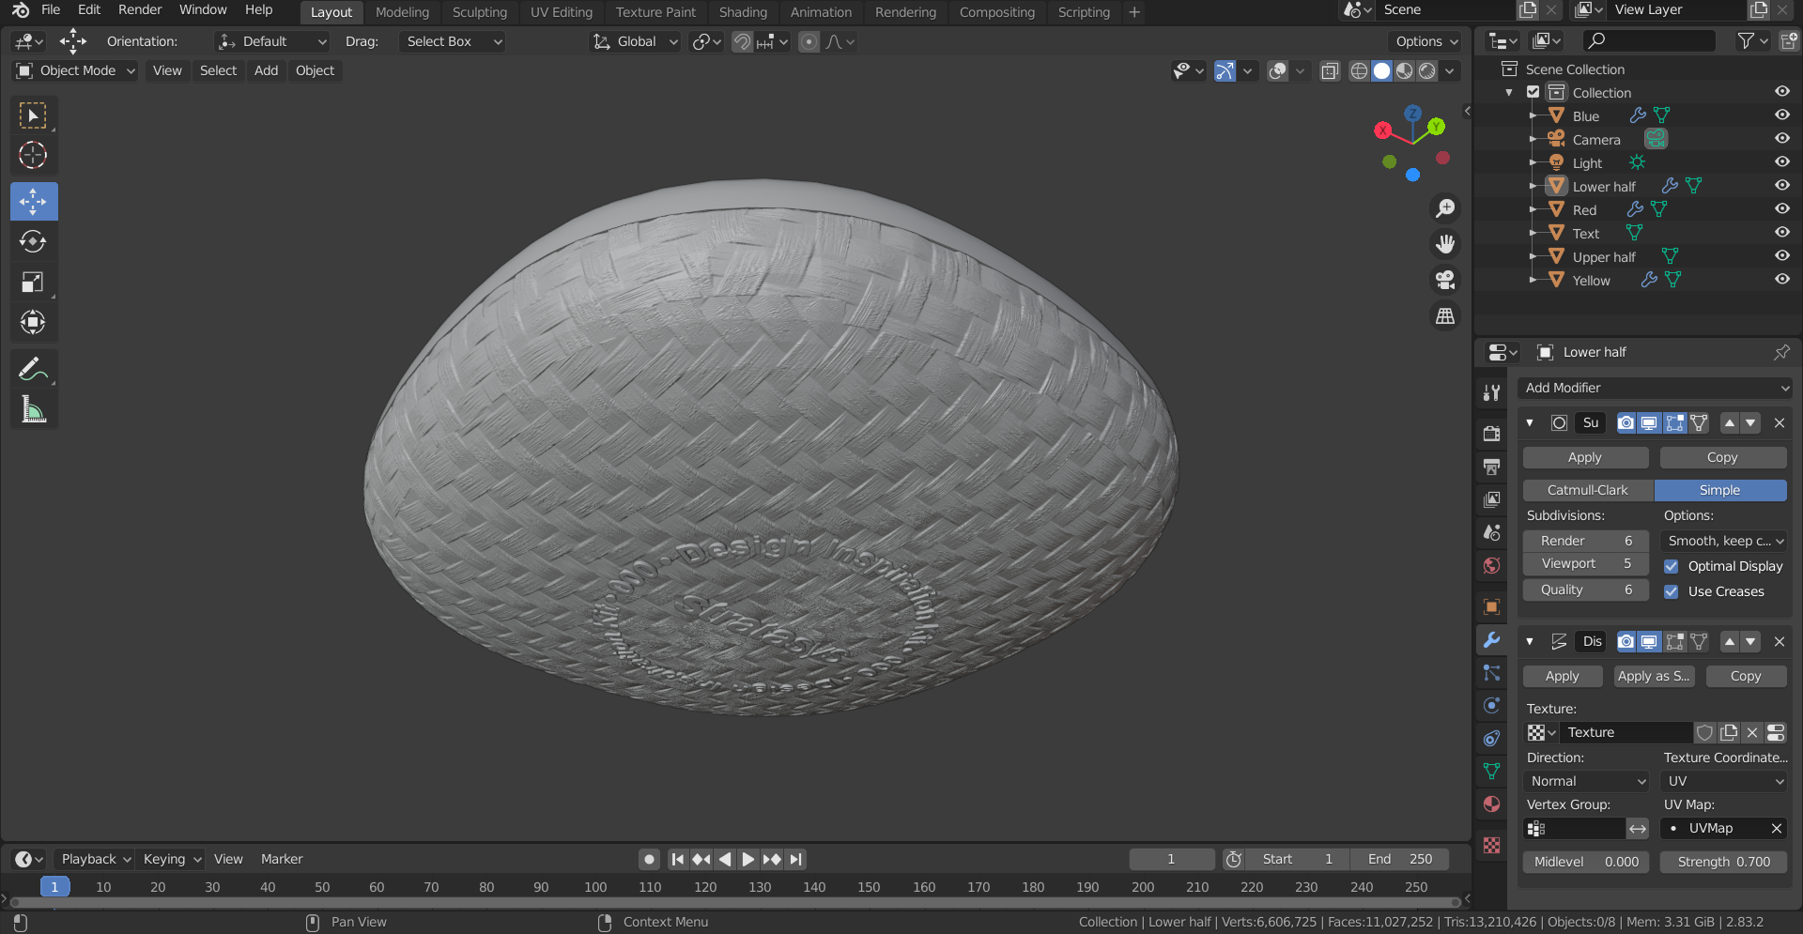Toggle X-ray display in viewport header

[x=1330, y=71]
